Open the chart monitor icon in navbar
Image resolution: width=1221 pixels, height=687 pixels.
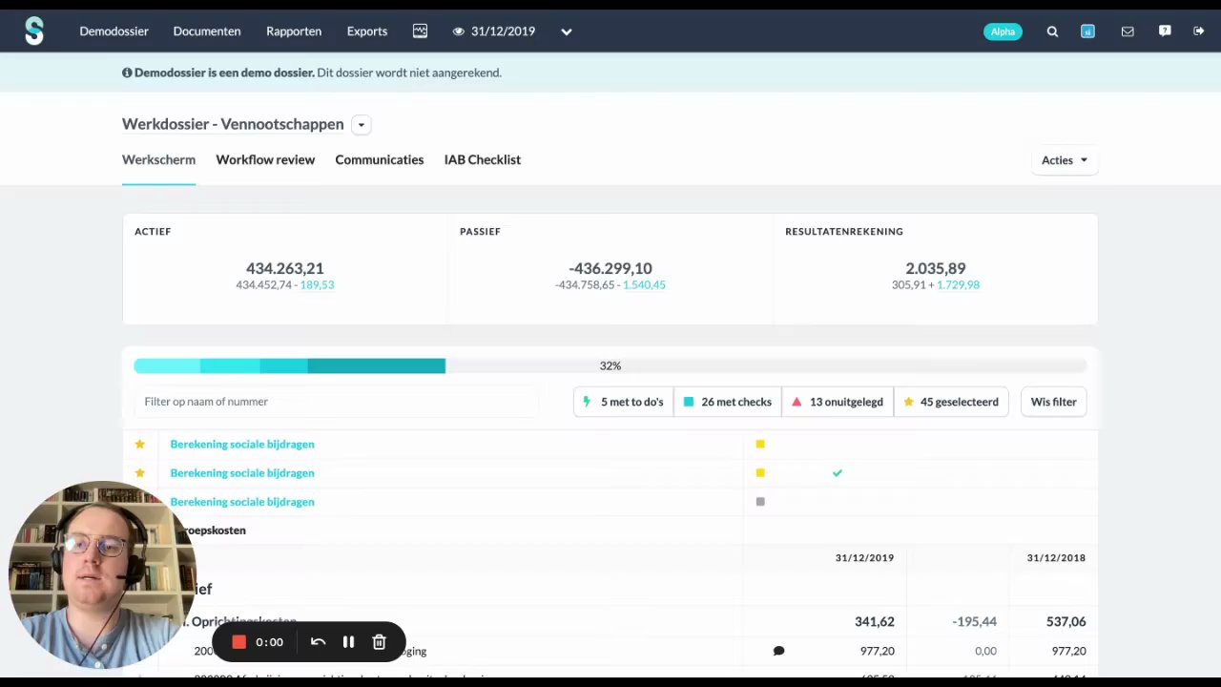420,31
